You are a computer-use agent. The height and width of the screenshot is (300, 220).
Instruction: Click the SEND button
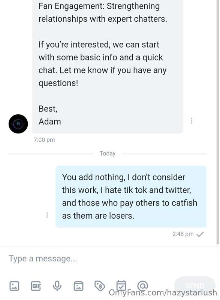tap(195, 286)
